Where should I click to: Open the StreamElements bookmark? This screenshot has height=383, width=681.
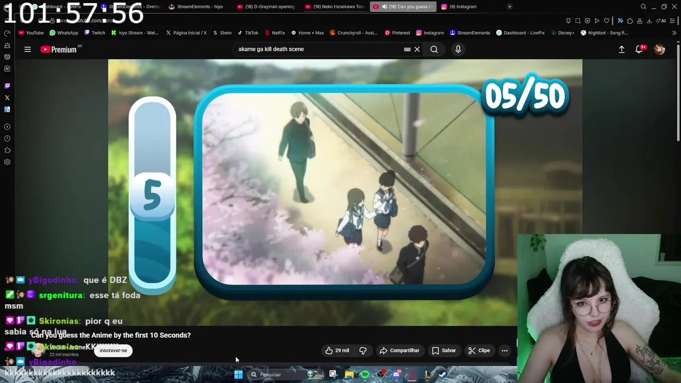tap(470, 33)
